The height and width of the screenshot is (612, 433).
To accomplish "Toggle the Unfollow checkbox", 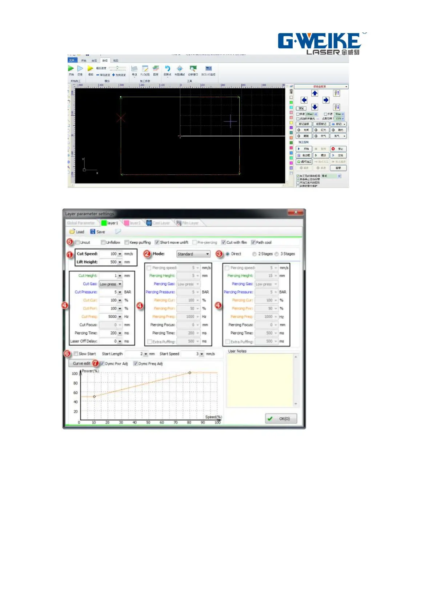I will click(x=103, y=242).
